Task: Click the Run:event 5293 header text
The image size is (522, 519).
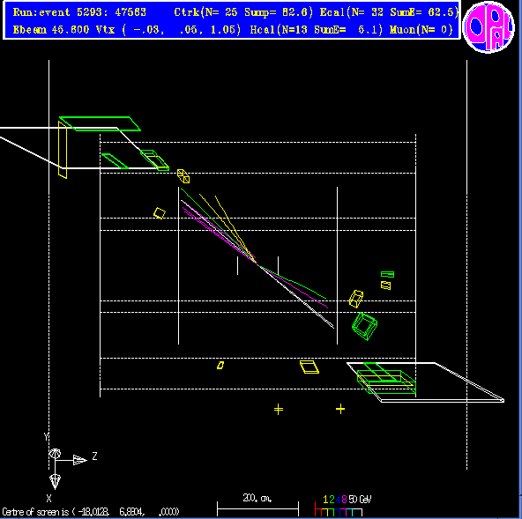Action: [x=79, y=12]
